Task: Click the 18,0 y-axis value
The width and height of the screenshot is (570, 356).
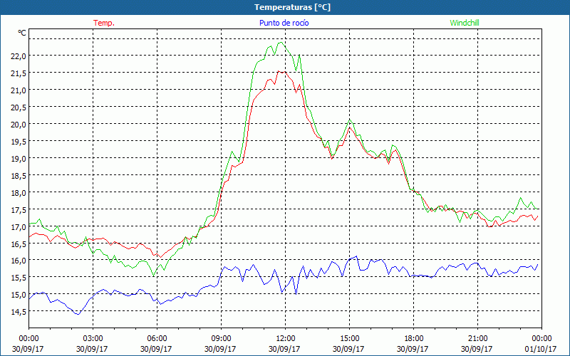Action: coord(19,192)
